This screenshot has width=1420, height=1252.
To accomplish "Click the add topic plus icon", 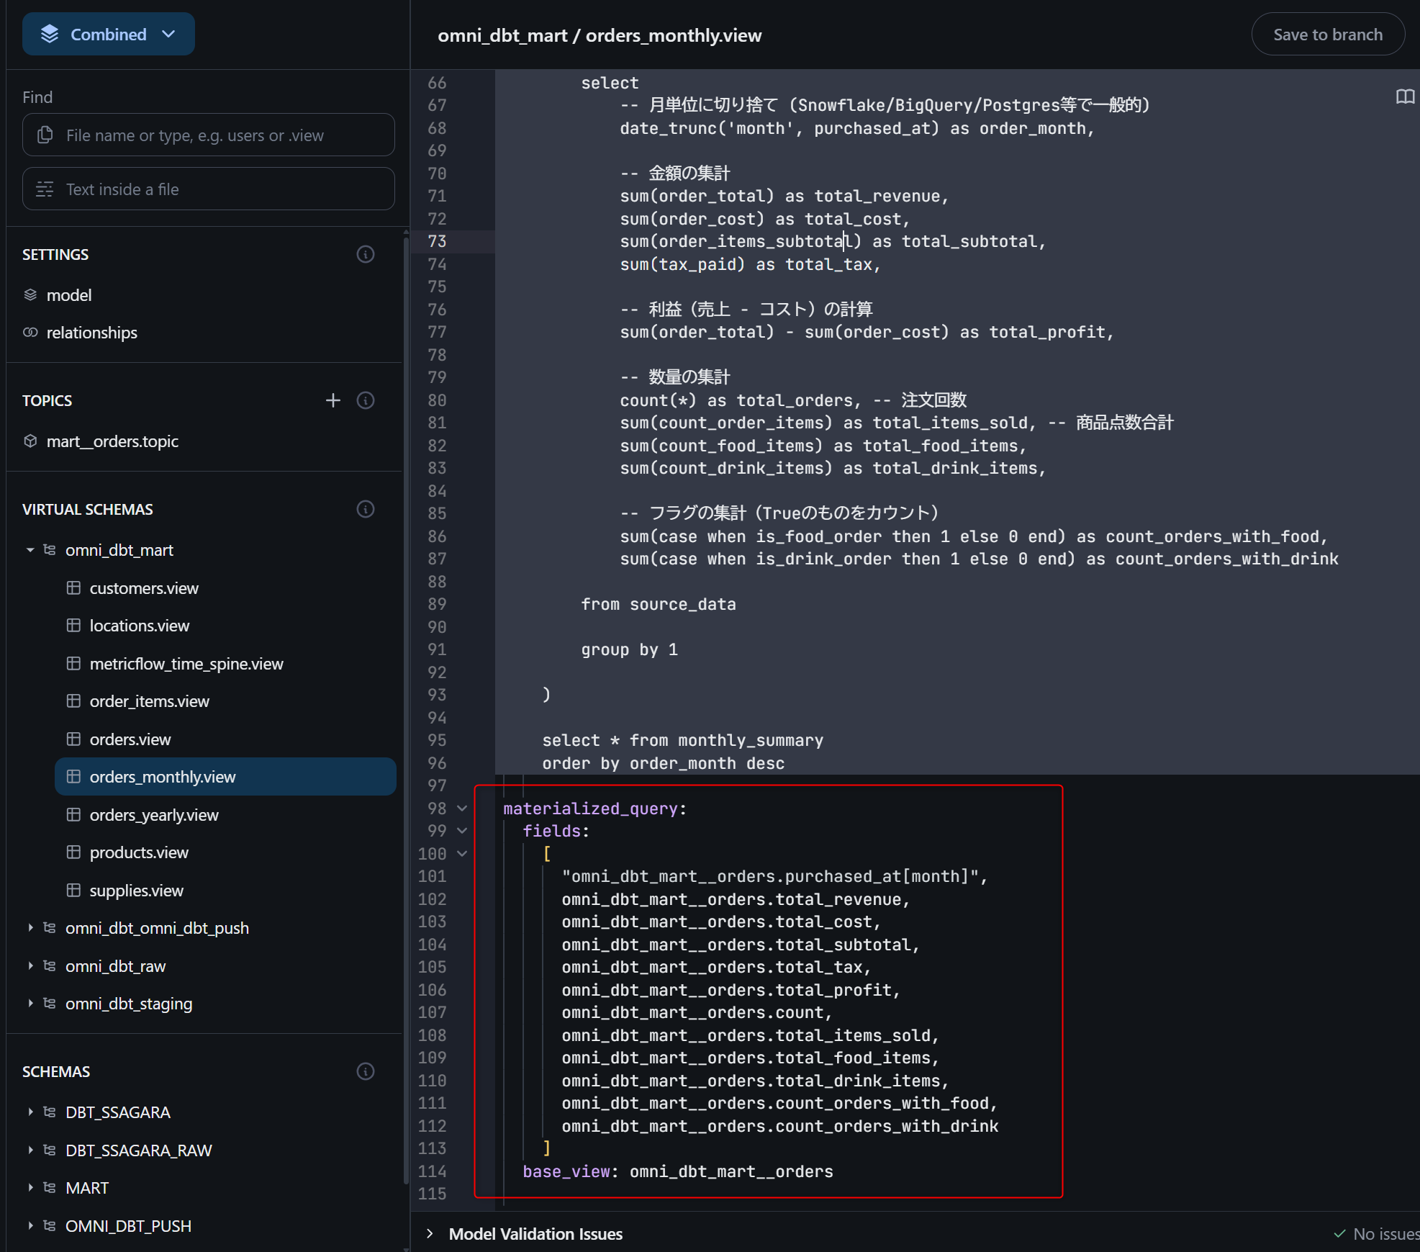I will point(333,400).
